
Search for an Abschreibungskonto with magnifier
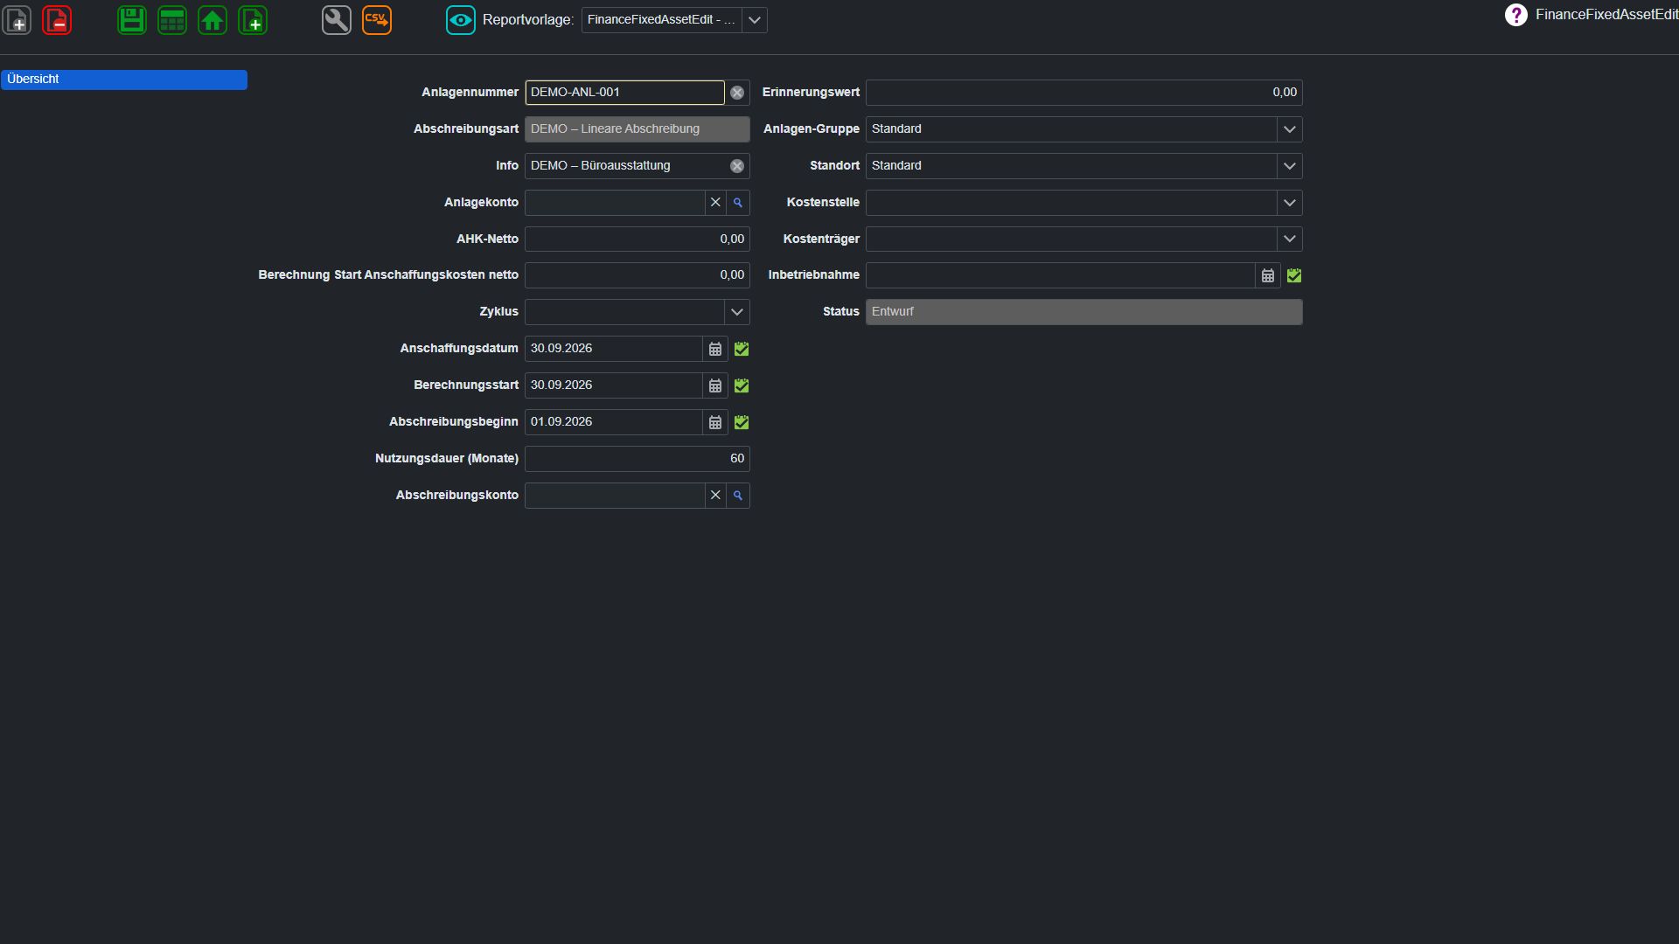[x=738, y=496]
